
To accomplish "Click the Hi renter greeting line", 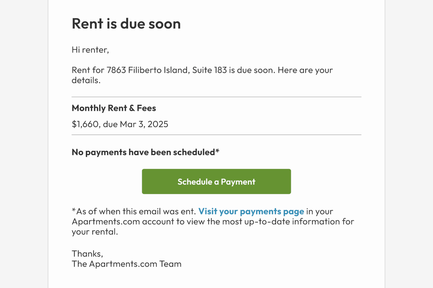I will tap(90, 50).
